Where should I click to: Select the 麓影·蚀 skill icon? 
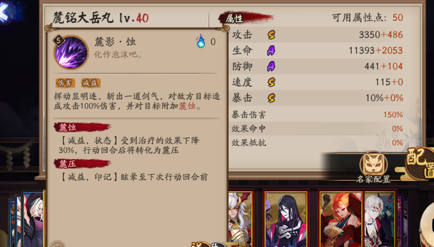71,52
